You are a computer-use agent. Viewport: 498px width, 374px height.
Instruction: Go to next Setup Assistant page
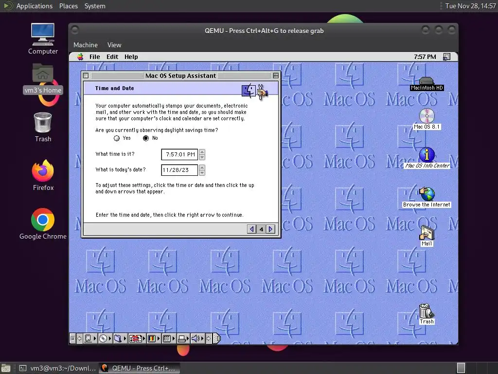tap(270, 229)
